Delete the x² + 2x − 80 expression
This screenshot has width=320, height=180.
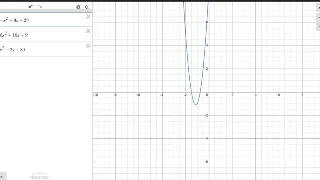pos(88,46)
